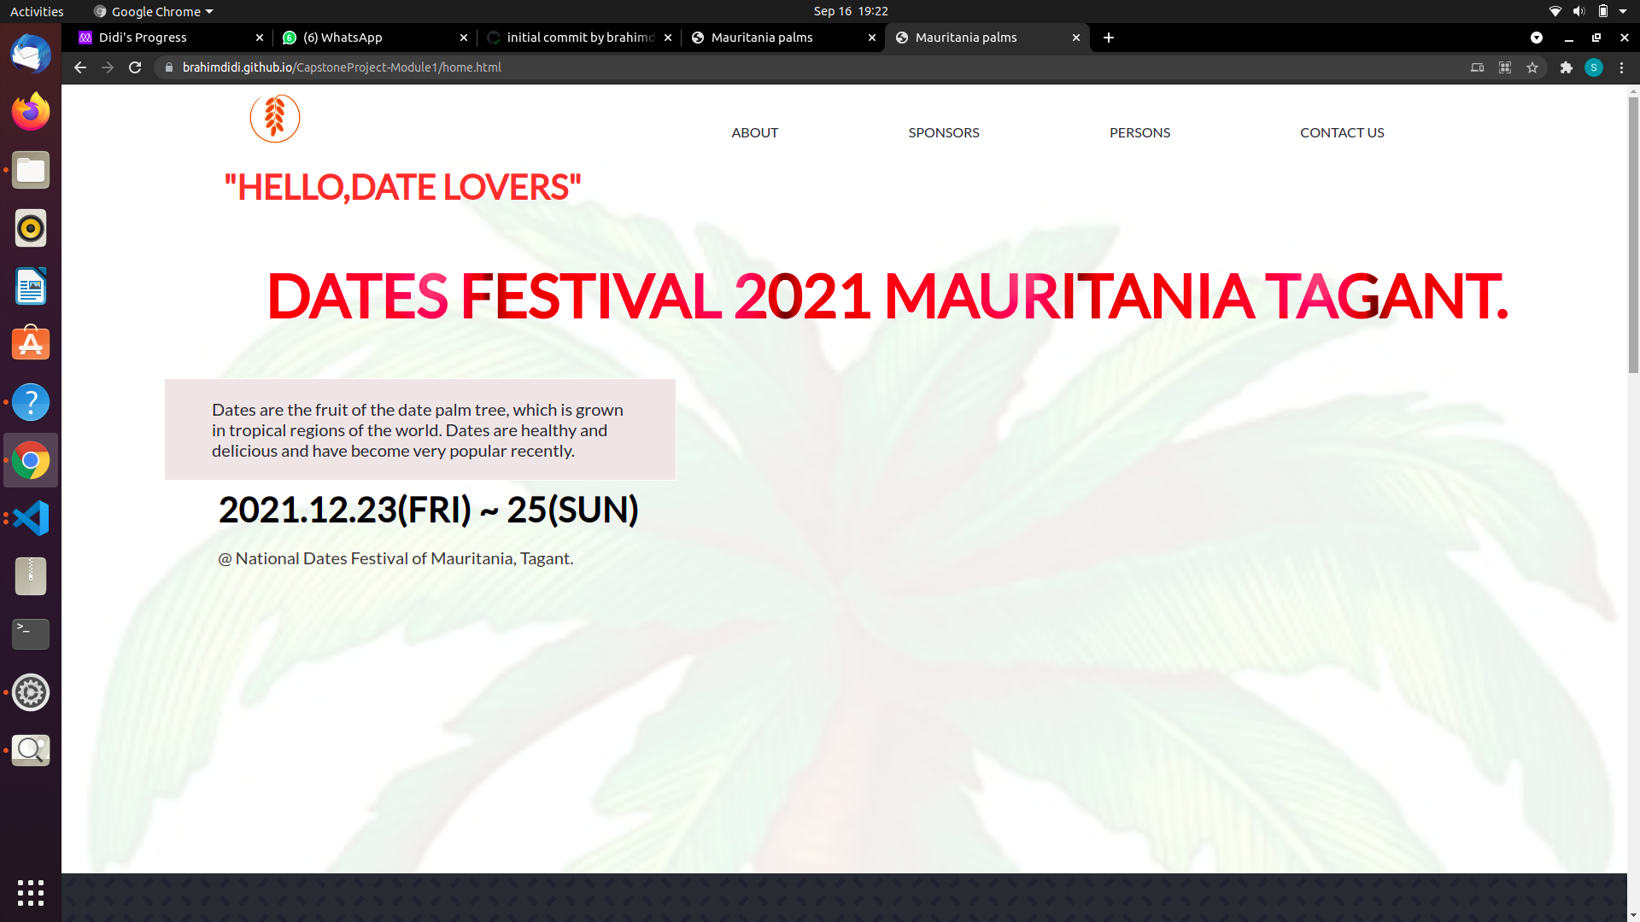Viewport: 1640px width, 922px height.
Task: Go to the PERSONS navigation link
Action: (x=1139, y=132)
